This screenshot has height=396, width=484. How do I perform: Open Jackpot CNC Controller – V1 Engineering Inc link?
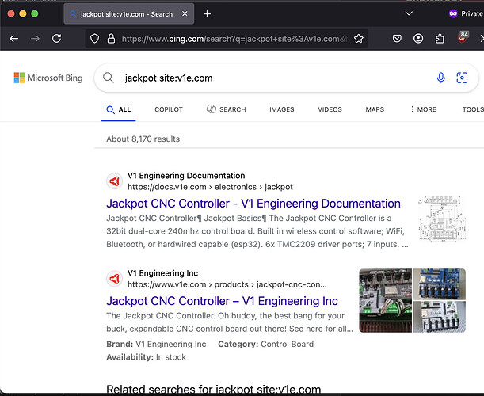point(222,301)
